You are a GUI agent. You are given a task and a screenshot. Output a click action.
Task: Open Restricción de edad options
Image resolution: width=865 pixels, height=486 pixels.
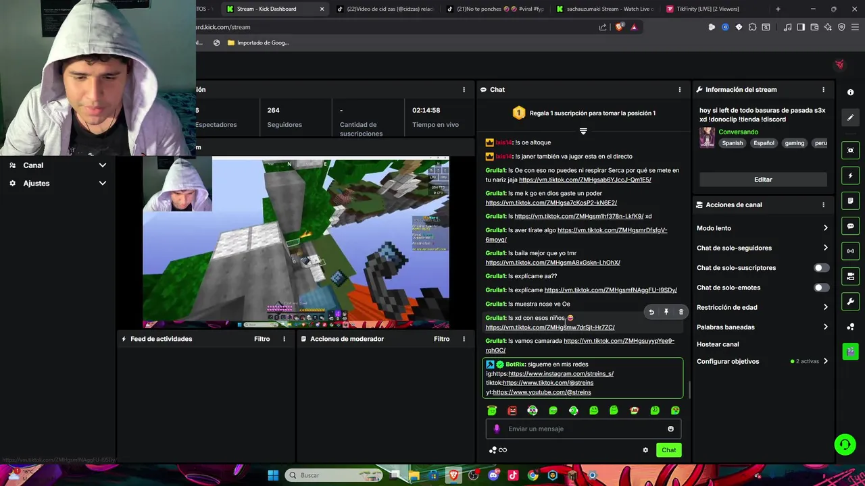[762, 307]
